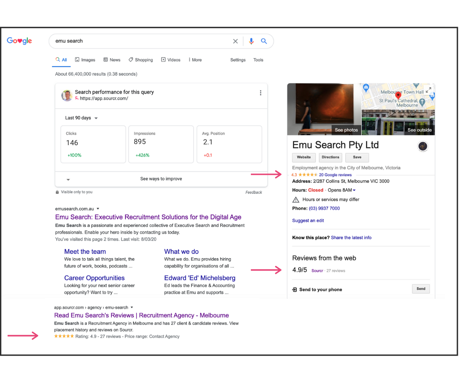Open the What we do sitelink
The width and height of the screenshot is (459, 382).
click(x=181, y=251)
